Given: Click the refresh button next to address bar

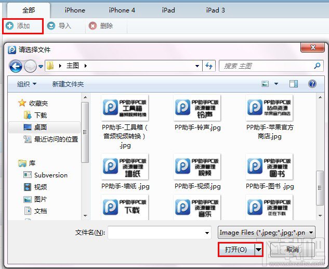Looking at the screenshot, I should click(x=209, y=66).
